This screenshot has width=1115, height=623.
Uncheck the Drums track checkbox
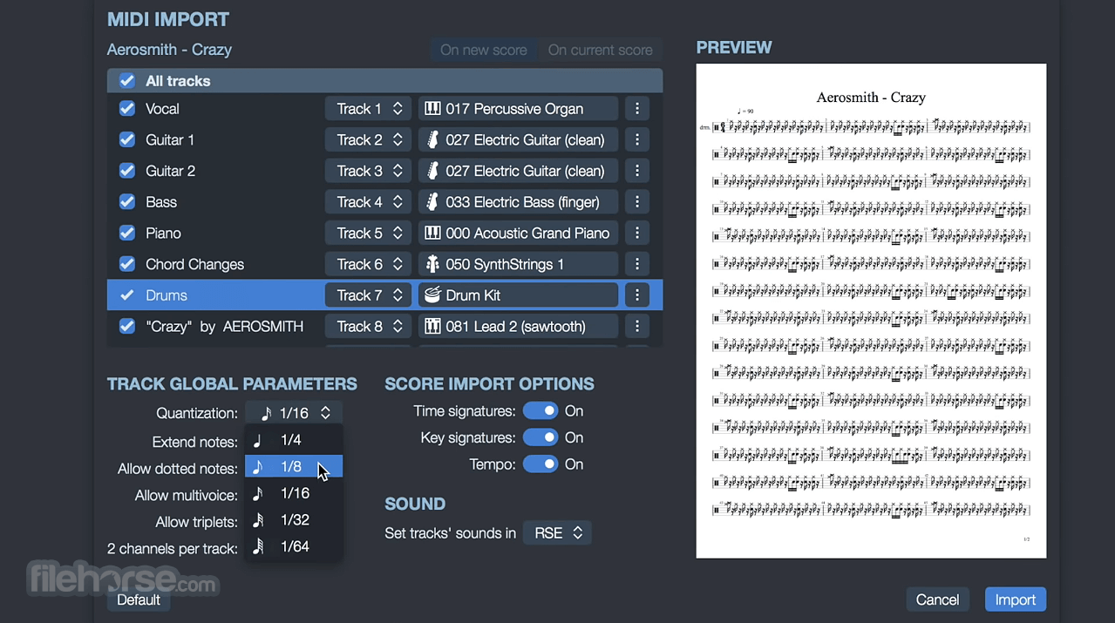point(127,295)
